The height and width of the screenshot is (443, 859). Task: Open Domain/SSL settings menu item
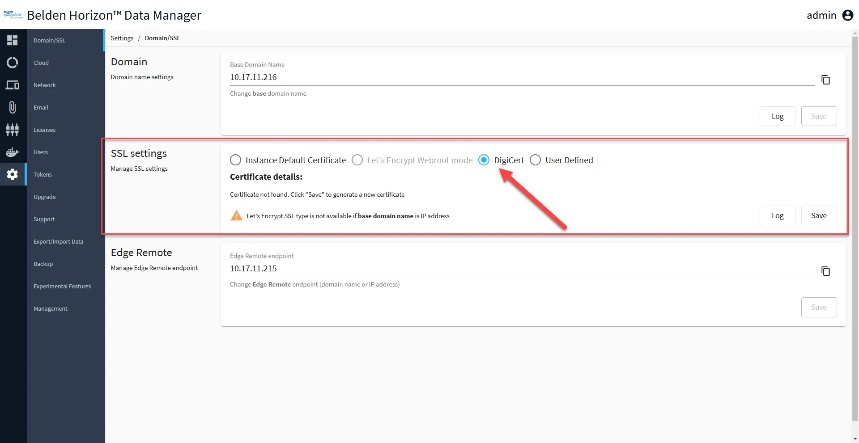66,40
